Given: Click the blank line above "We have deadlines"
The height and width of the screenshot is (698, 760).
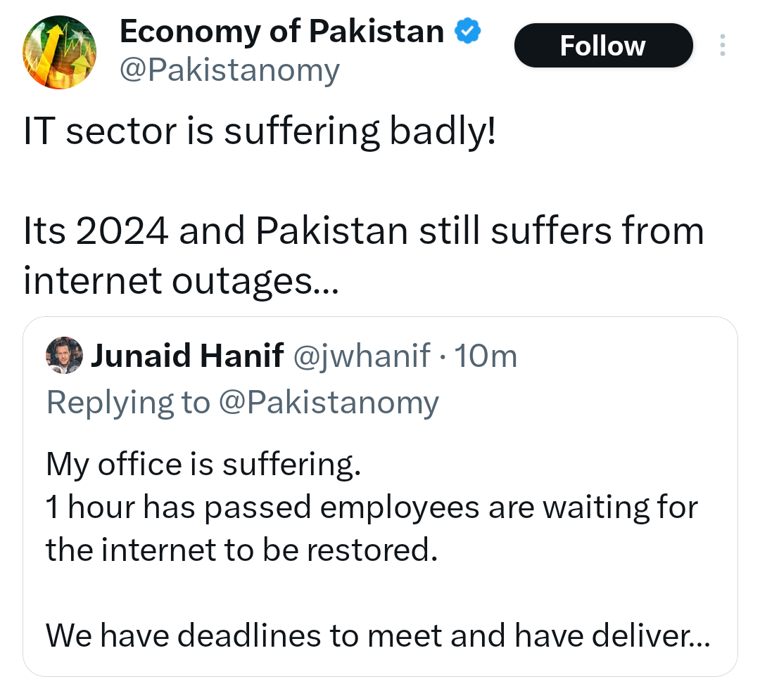Looking at the screenshot, I should coord(379,593).
